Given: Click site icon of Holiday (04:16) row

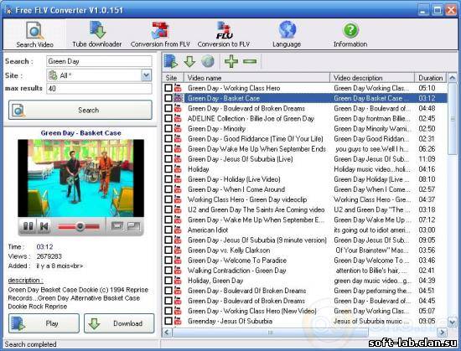Looking at the screenshot, I should [x=178, y=169].
